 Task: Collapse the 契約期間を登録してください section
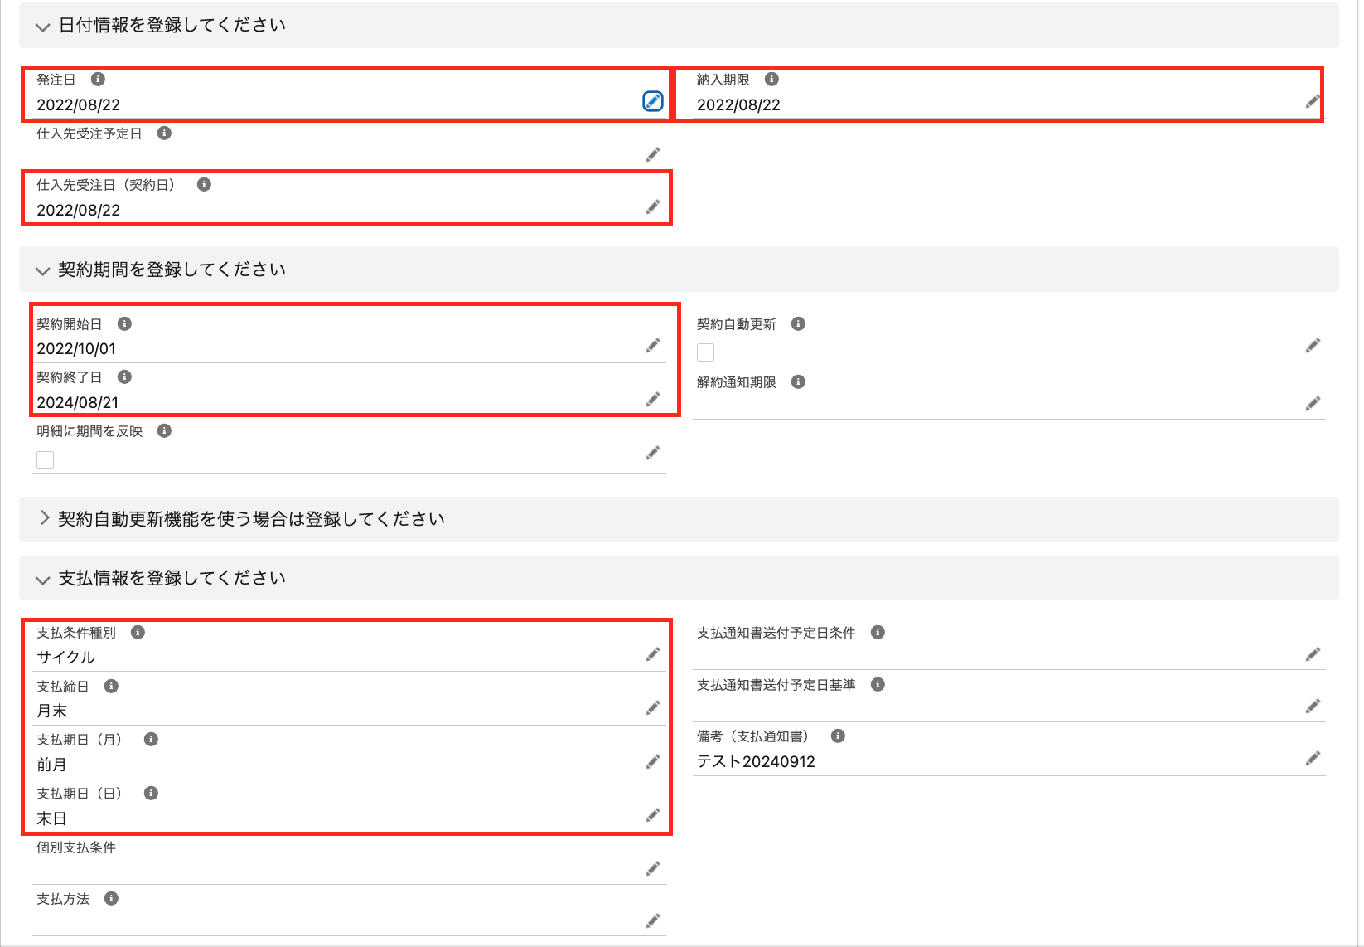pyautogui.click(x=42, y=270)
